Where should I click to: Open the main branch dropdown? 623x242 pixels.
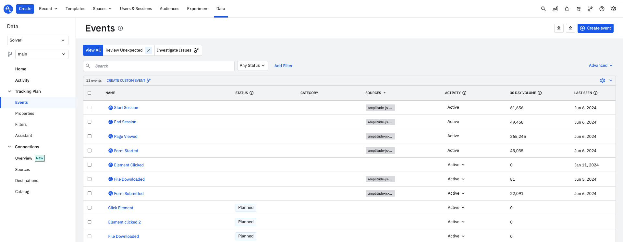42,54
